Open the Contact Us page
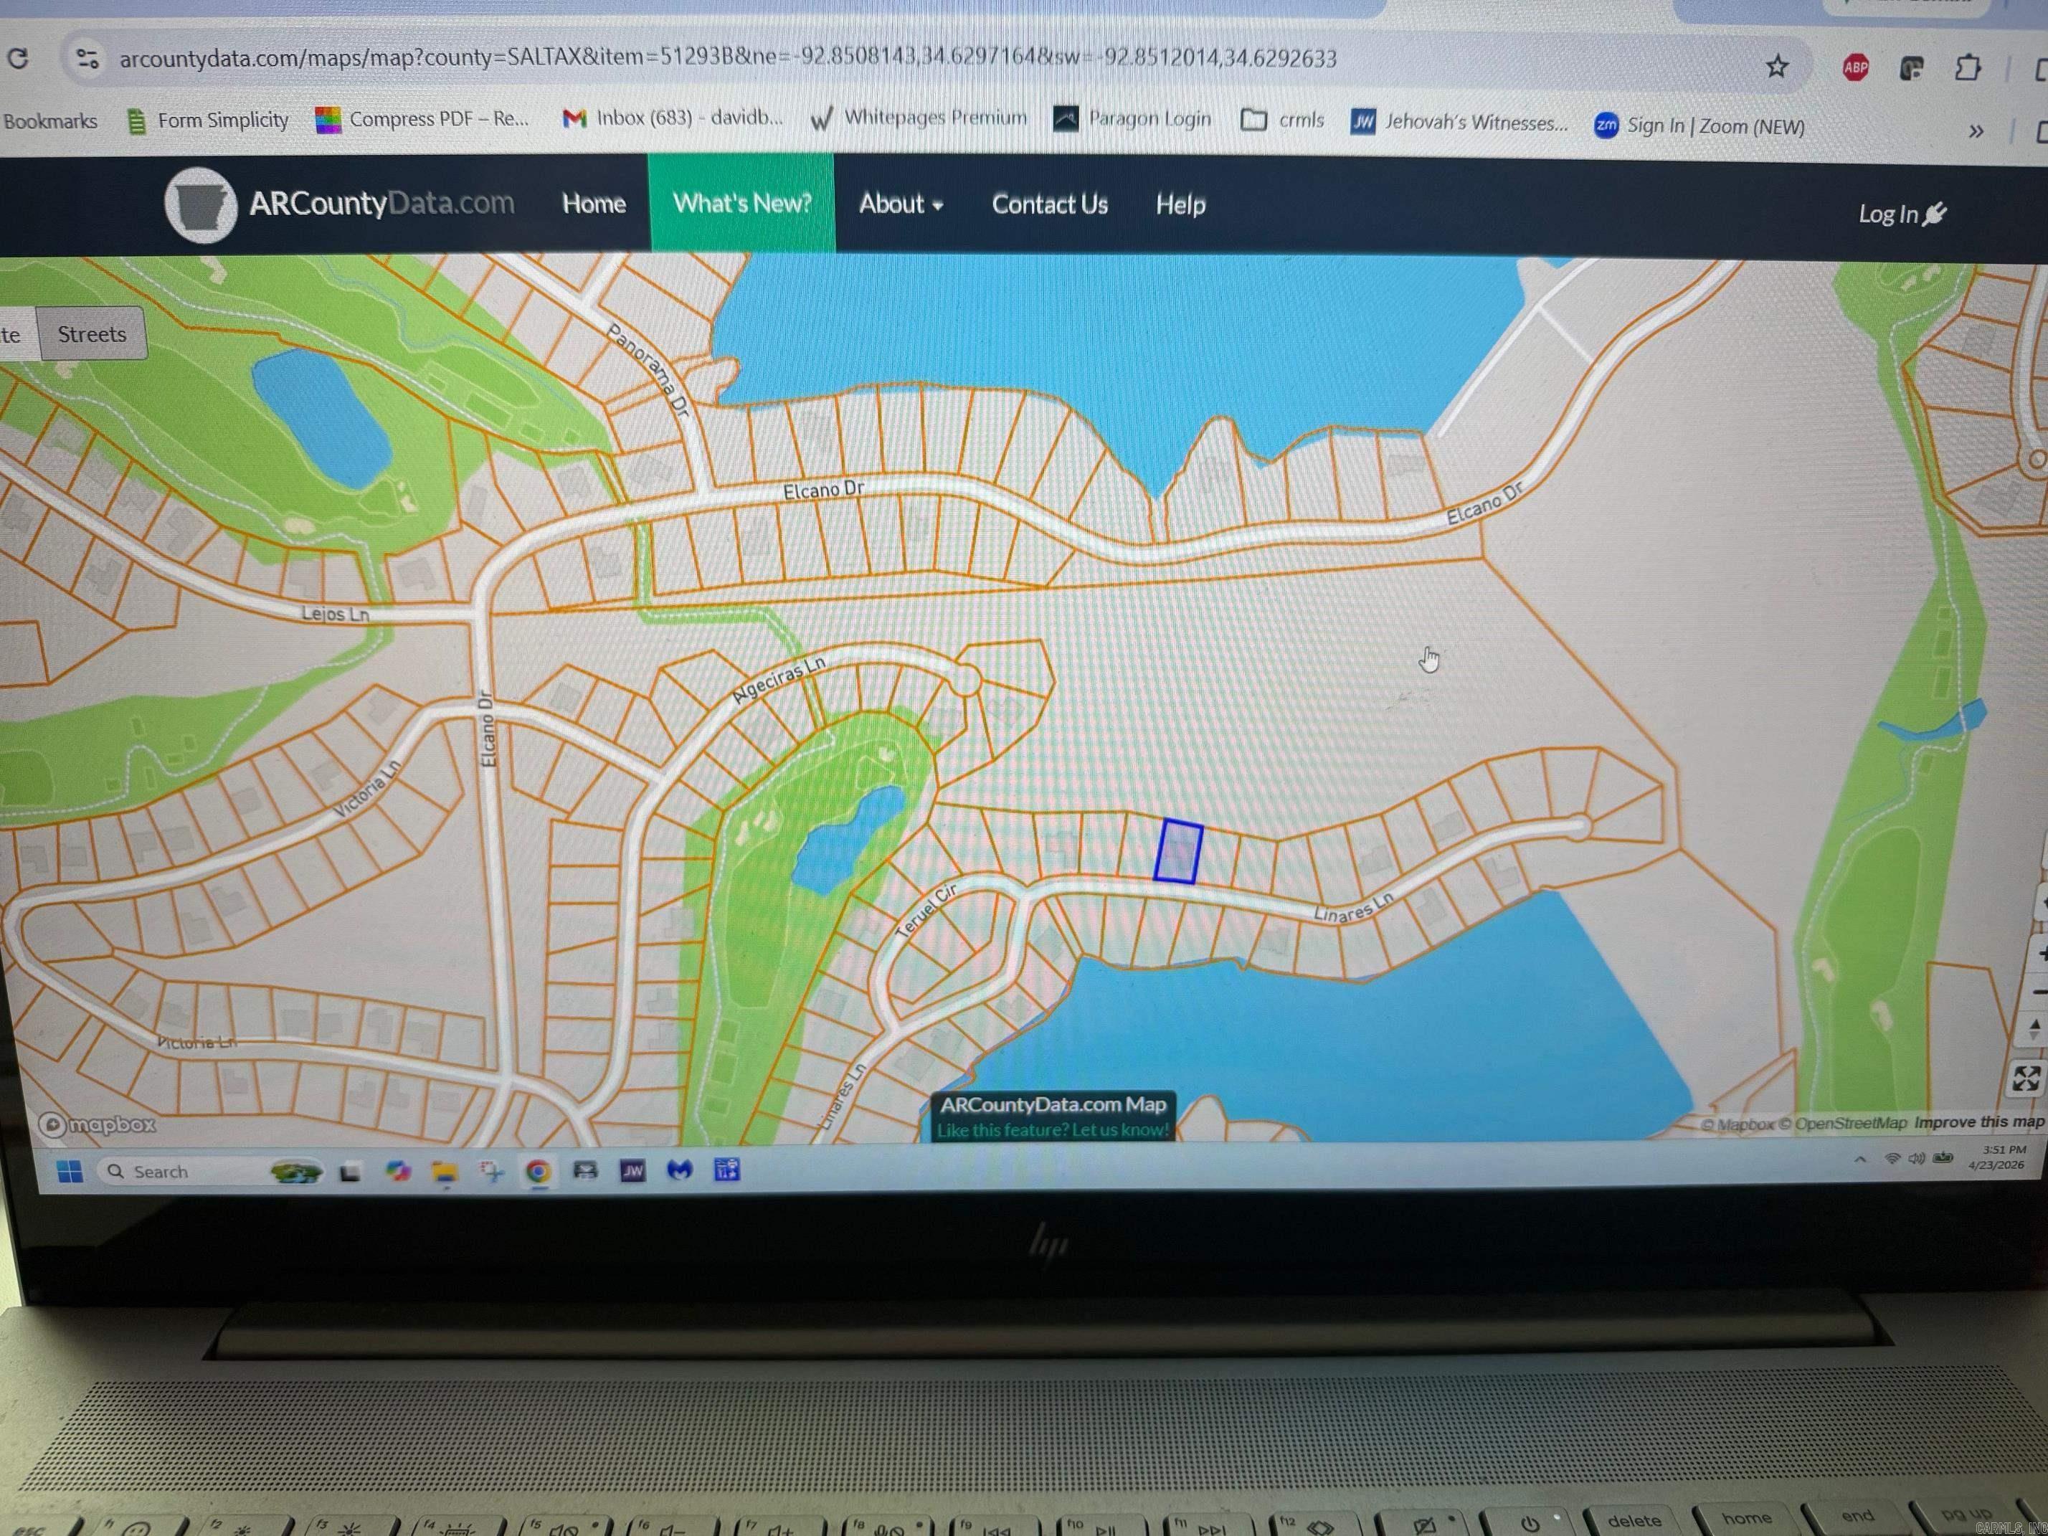 tap(1049, 204)
